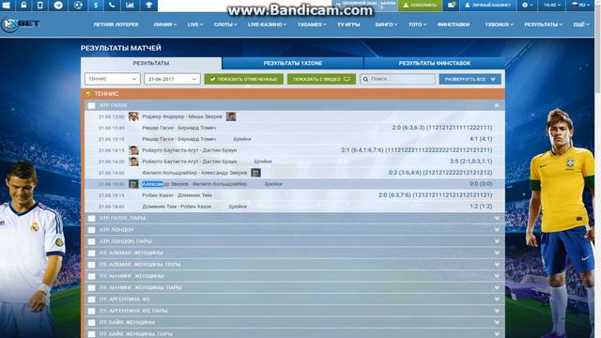Open the settings gear dropdown
This screenshot has width=601, height=338.
[x=528, y=5]
